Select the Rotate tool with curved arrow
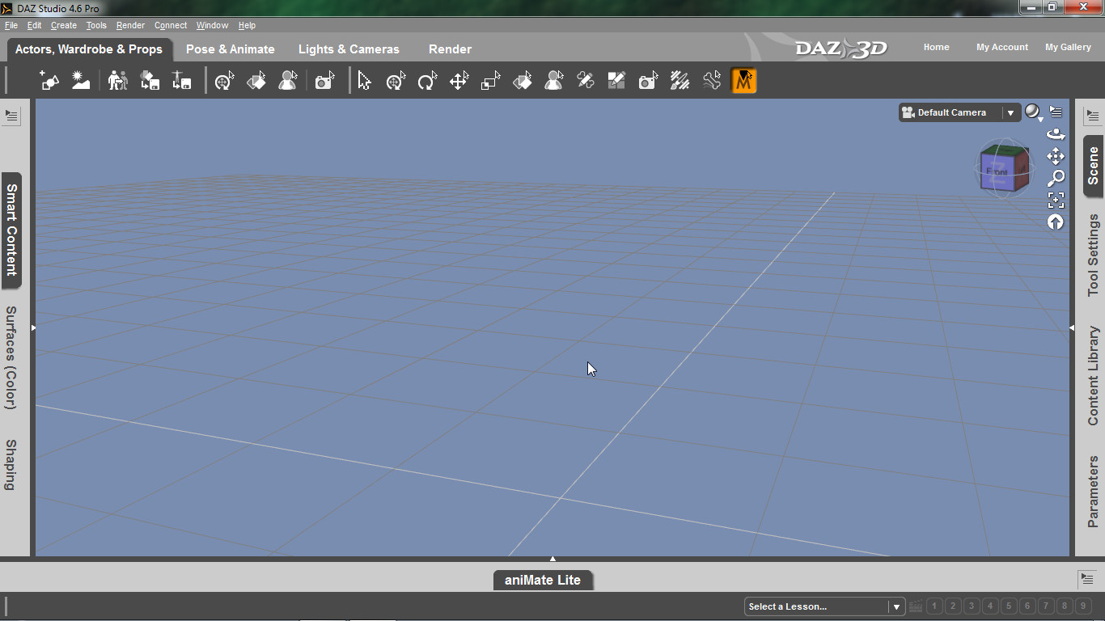The image size is (1105, 621). (x=427, y=81)
